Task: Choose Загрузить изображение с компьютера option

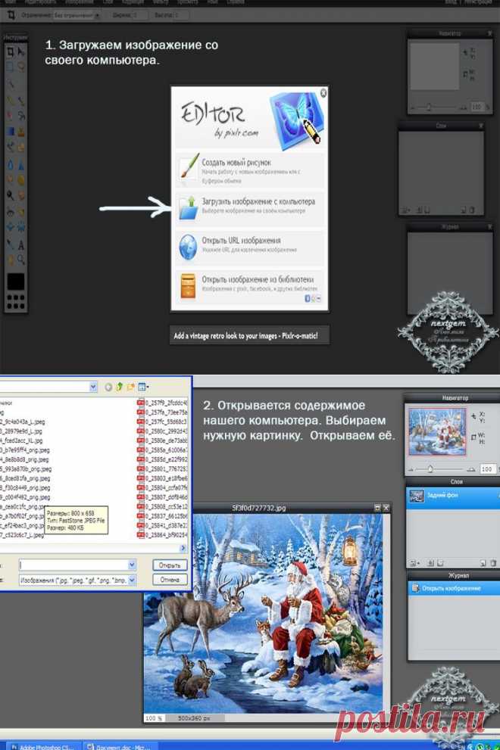Action: (x=249, y=209)
